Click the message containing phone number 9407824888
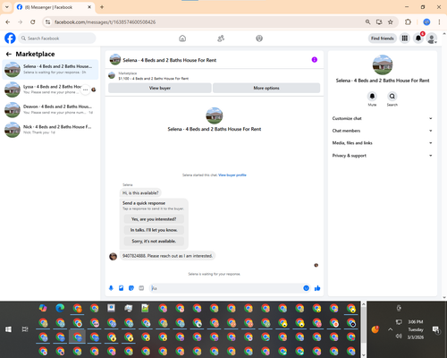 click(x=167, y=256)
